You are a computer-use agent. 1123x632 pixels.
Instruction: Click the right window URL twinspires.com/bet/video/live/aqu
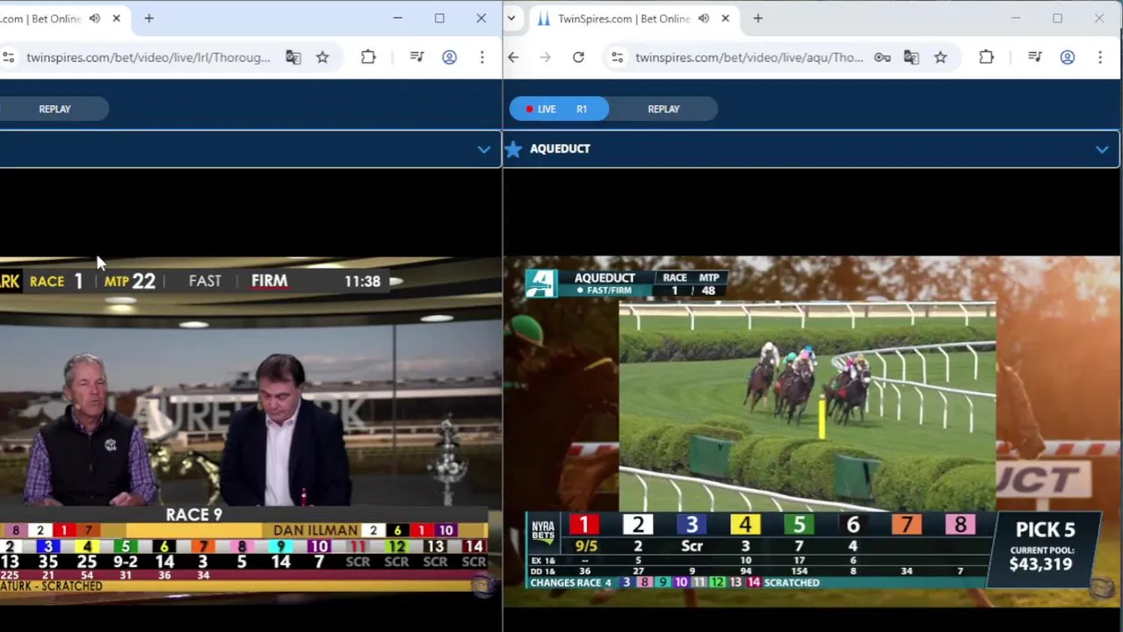tap(749, 57)
